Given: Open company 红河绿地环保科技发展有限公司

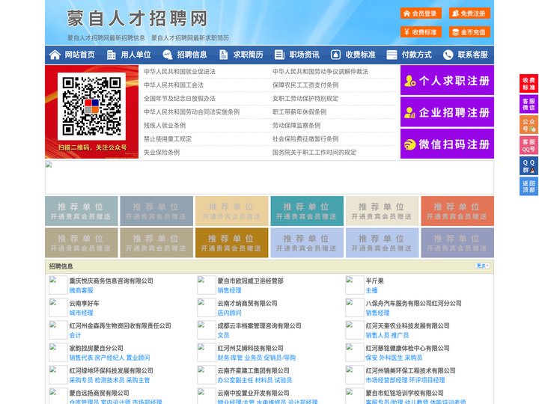Looking at the screenshot, I should point(112,370).
